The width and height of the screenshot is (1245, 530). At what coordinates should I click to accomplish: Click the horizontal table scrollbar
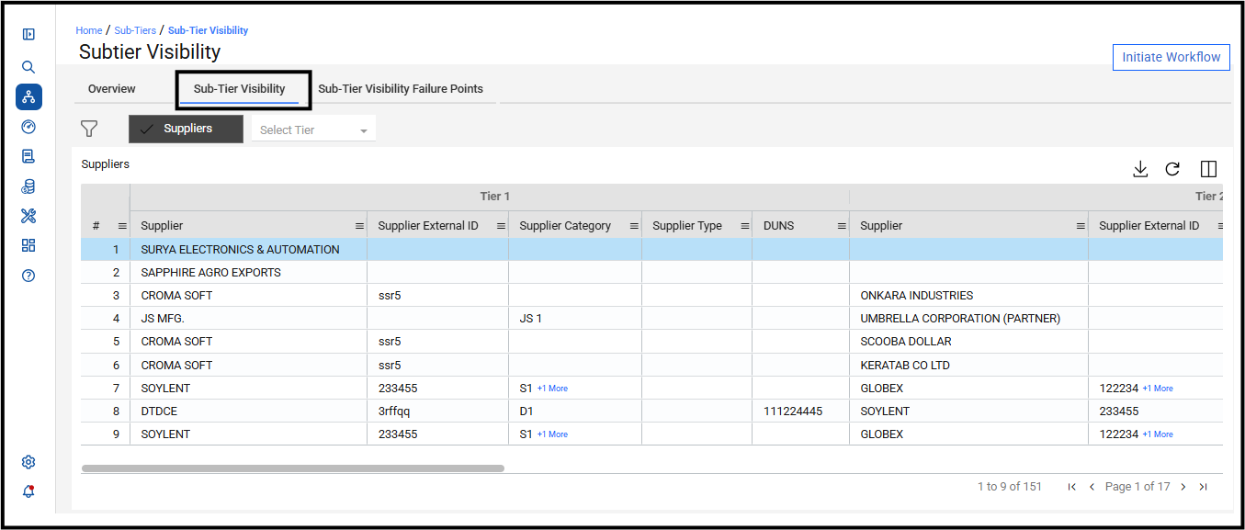tap(293, 468)
